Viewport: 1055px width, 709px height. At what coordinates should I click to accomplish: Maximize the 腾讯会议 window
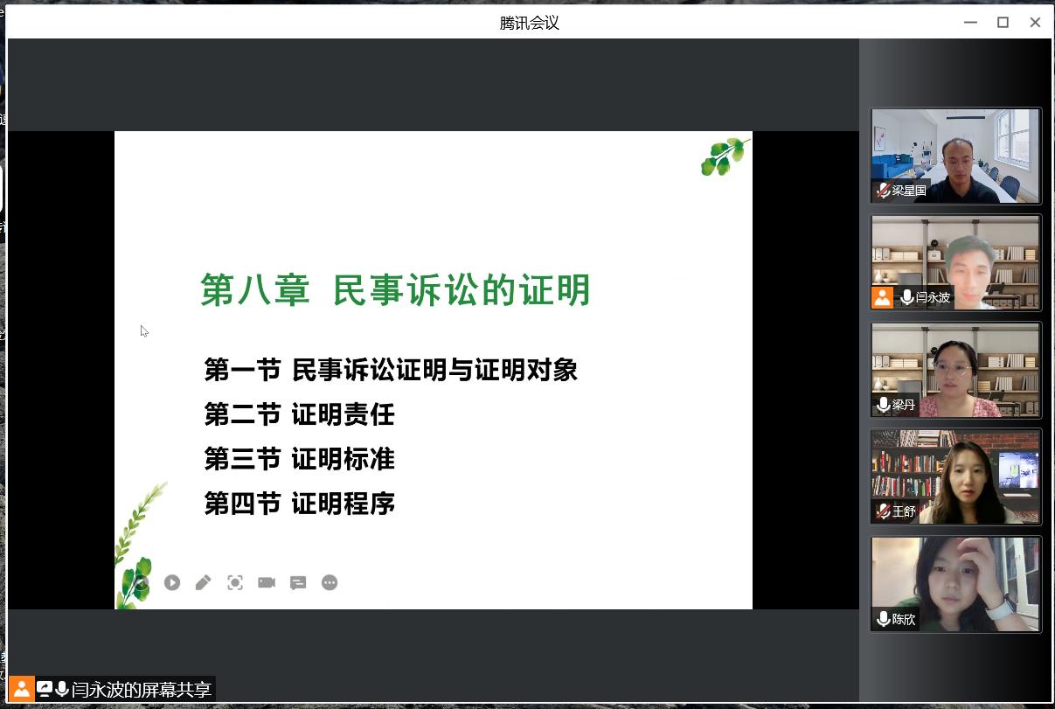coord(1003,23)
